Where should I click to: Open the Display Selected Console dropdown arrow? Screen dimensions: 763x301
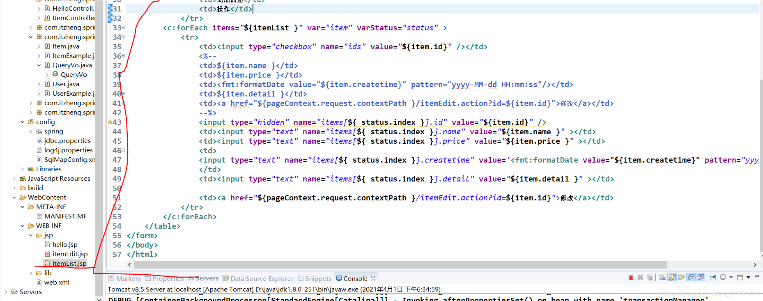[731, 277]
